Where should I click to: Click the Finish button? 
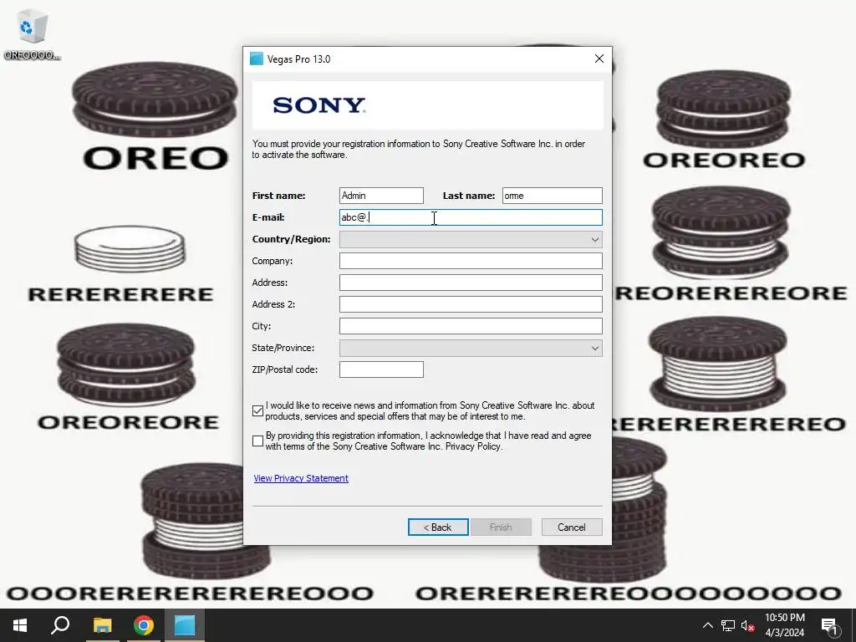pos(501,527)
